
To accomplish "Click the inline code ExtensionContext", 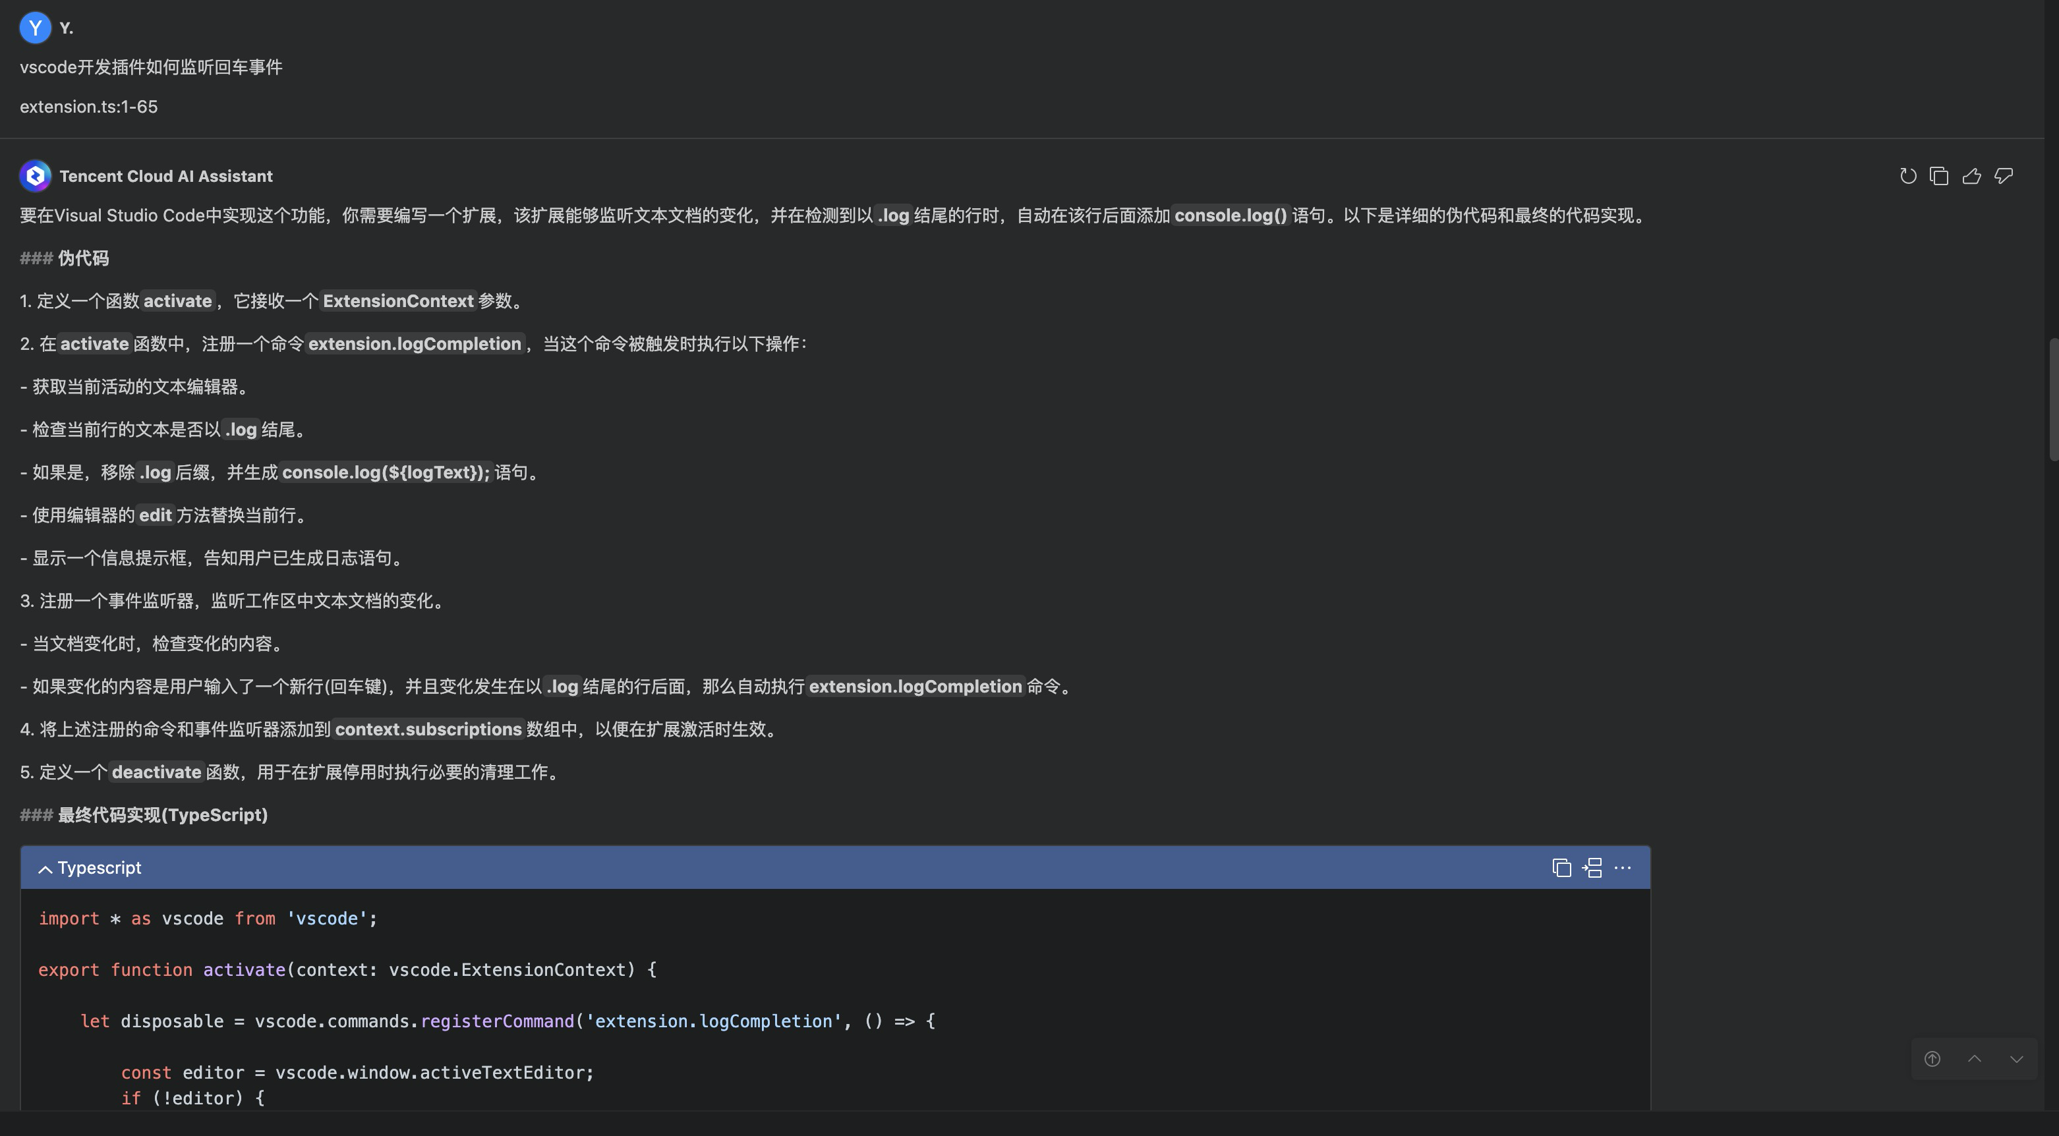I will (x=398, y=301).
